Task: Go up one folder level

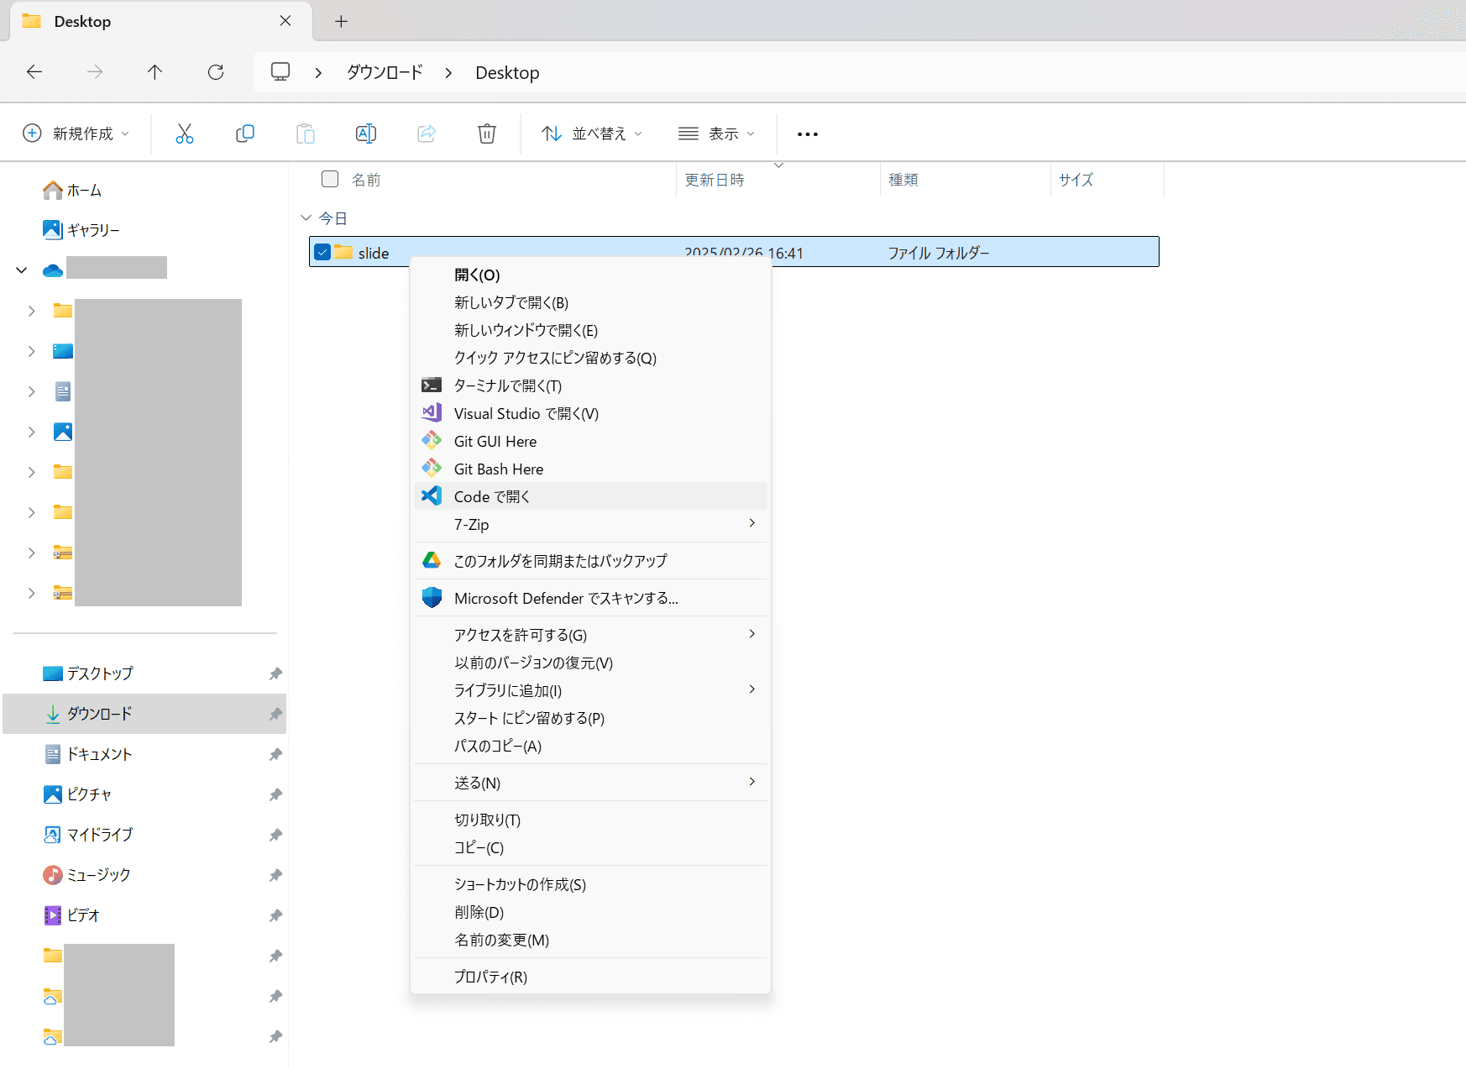Action: pos(154,72)
